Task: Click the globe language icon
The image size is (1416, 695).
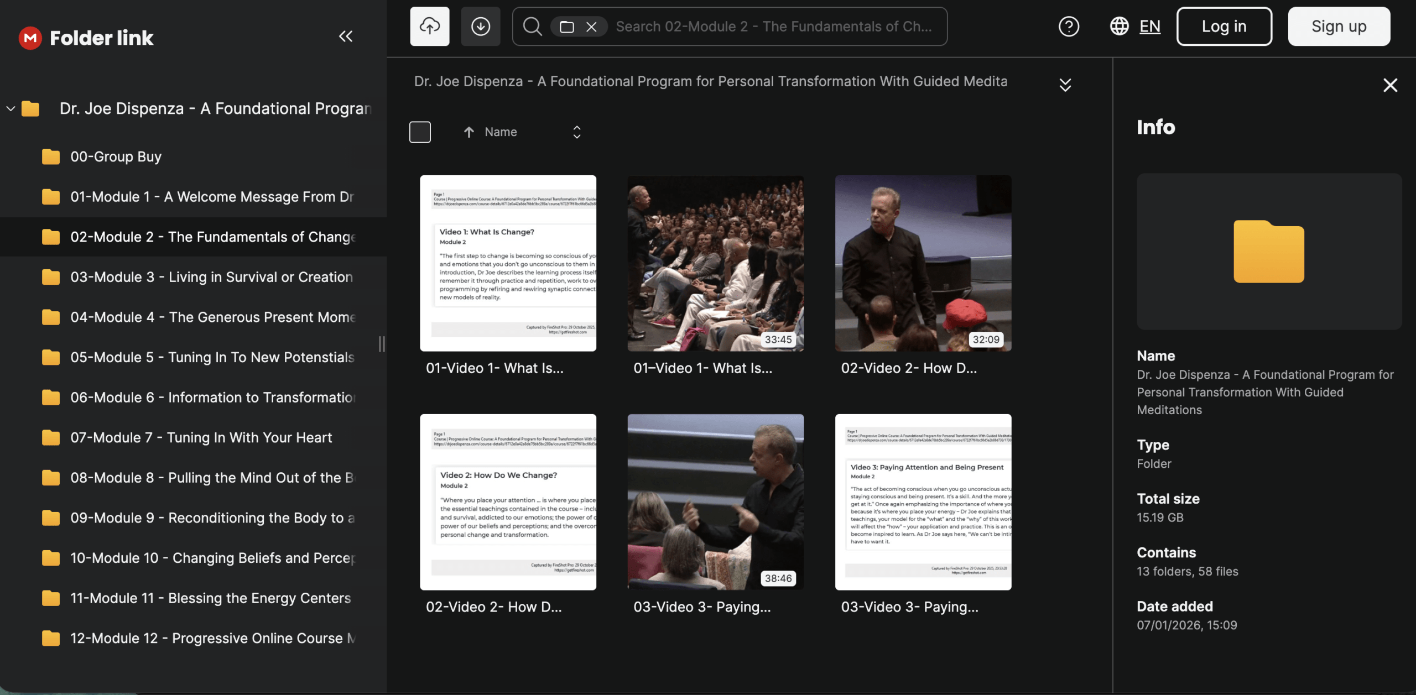Action: pyautogui.click(x=1119, y=26)
